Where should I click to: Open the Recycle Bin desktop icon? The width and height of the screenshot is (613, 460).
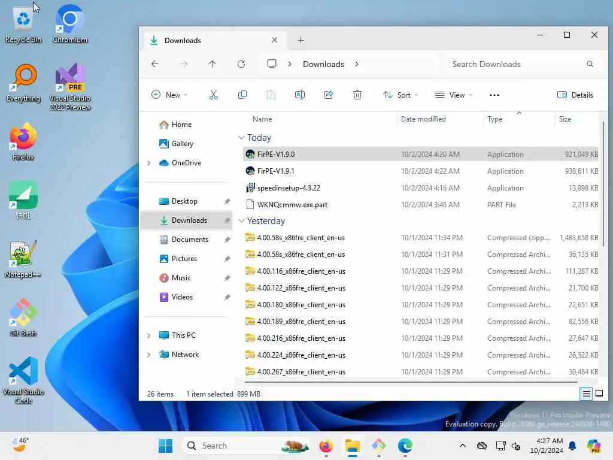[x=23, y=24]
